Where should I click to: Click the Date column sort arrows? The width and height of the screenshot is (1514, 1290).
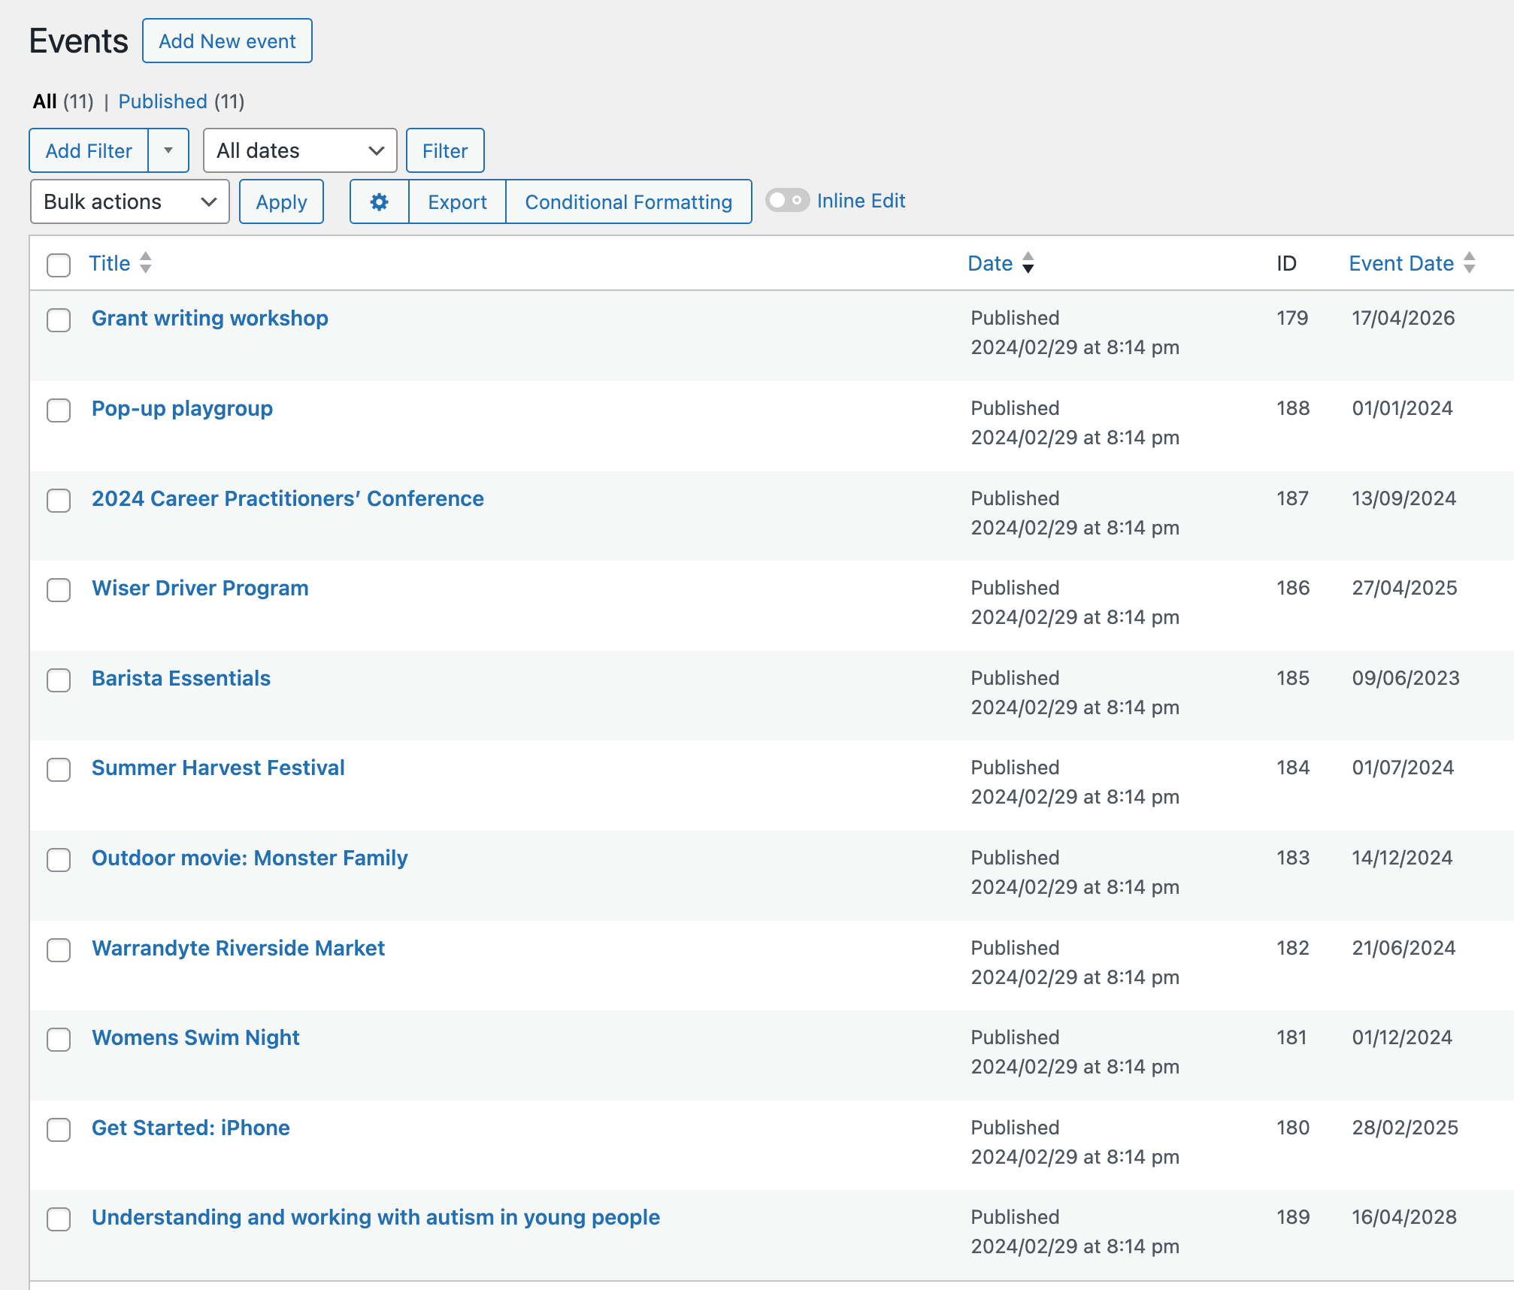pyautogui.click(x=1028, y=263)
